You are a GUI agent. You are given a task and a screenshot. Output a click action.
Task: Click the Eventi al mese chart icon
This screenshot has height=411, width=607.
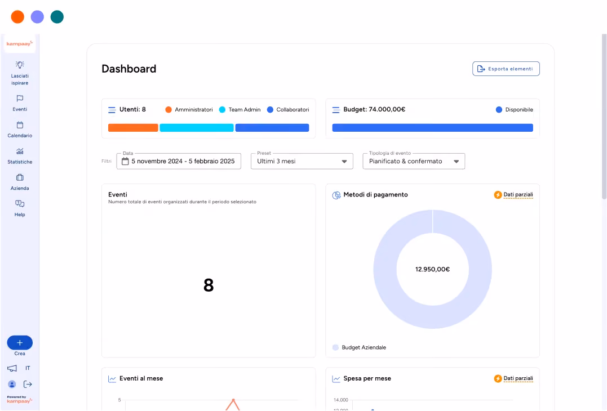pyautogui.click(x=112, y=379)
